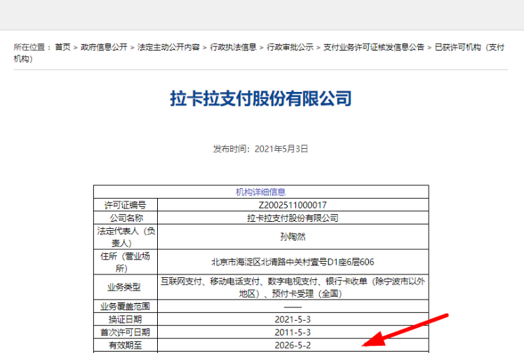Click the 有效期至 row label

click(125, 345)
